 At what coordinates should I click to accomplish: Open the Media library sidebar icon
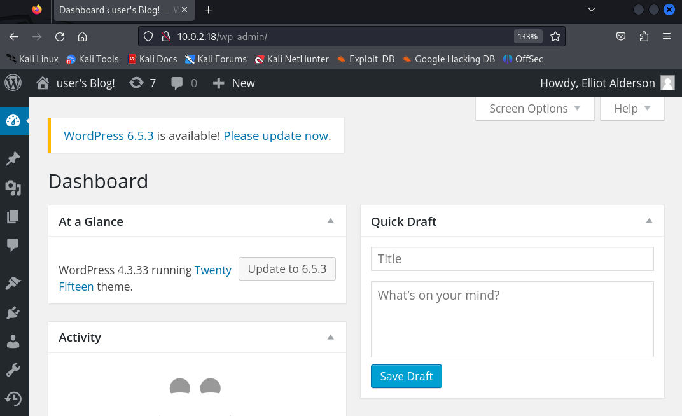click(13, 188)
